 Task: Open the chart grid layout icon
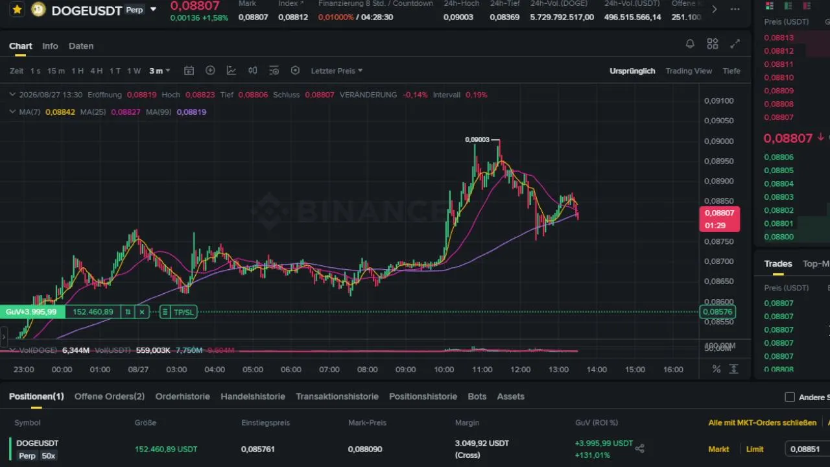pyautogui.click(x=713, y=44)
